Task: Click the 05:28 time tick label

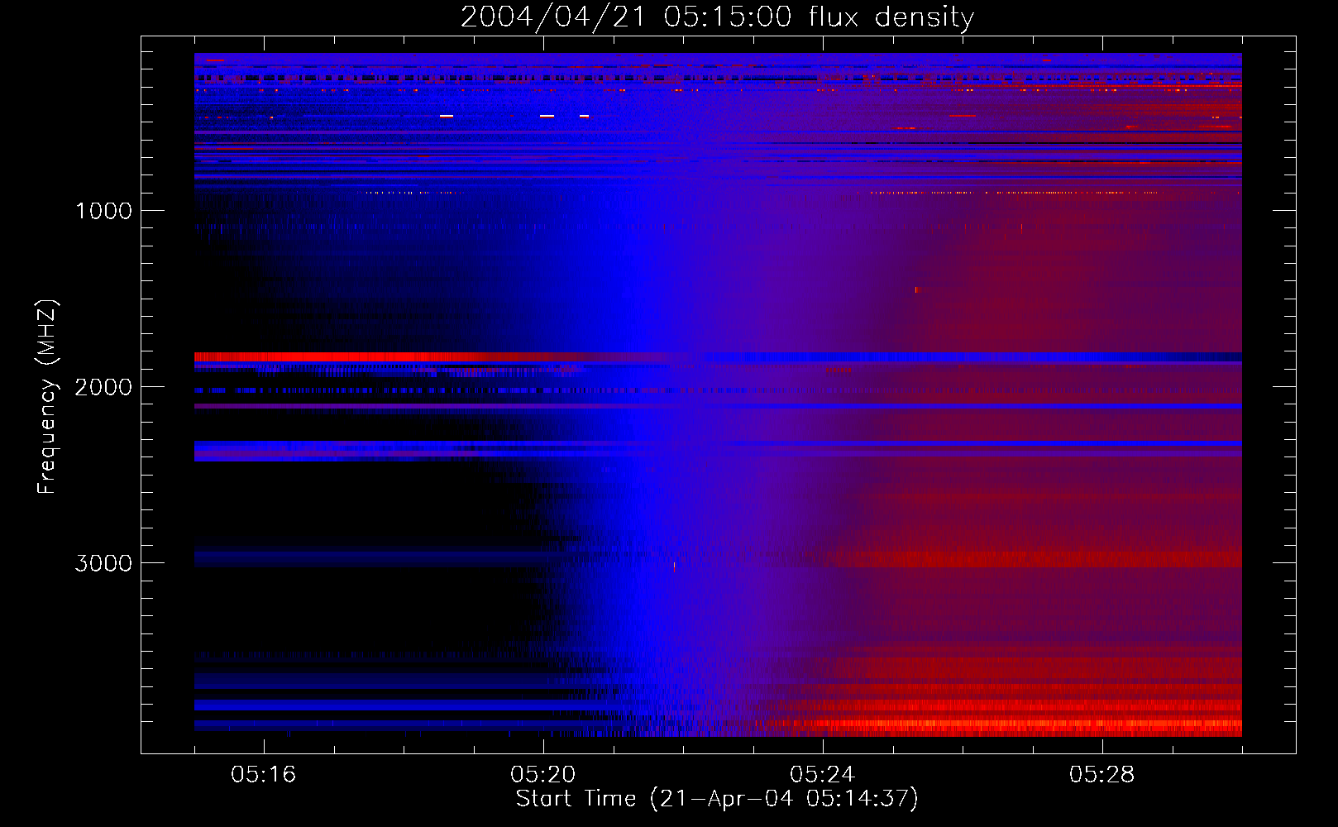Action: [1102, 775]
